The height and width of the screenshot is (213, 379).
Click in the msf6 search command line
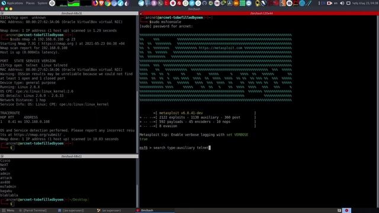(175, 147)
